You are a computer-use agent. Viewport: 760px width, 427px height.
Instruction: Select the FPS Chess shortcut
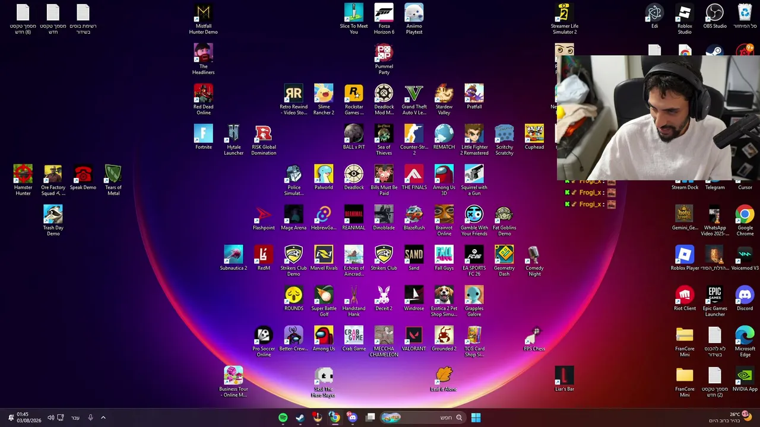pyautogui.click(x=534, y=339)
